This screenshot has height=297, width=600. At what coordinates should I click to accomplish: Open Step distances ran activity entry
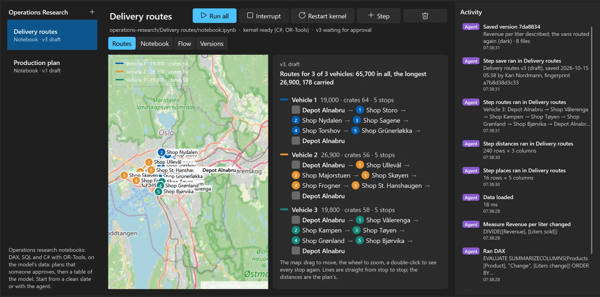pyautogui.click(x=526, y=150)
